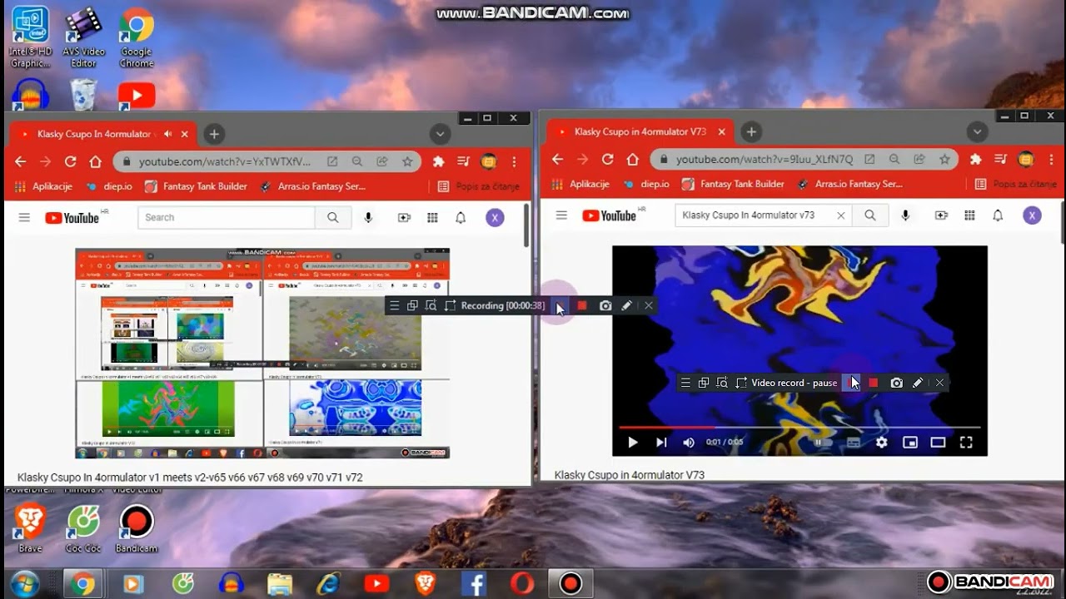The width and height of the screenshot is (1066, 599).
Task: Click find-window magnifier icon in Recording bar
Action: coord(431,305)
